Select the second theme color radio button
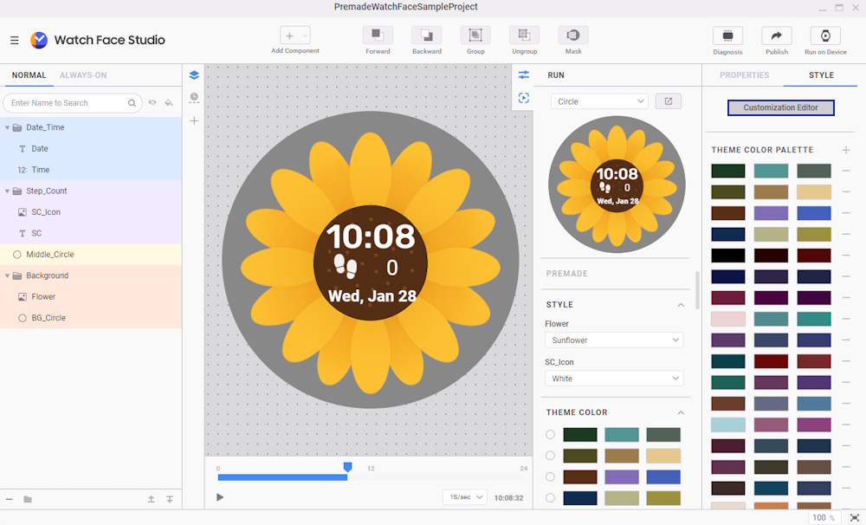This screenshot has width=866, height=525. coord(550,456)
